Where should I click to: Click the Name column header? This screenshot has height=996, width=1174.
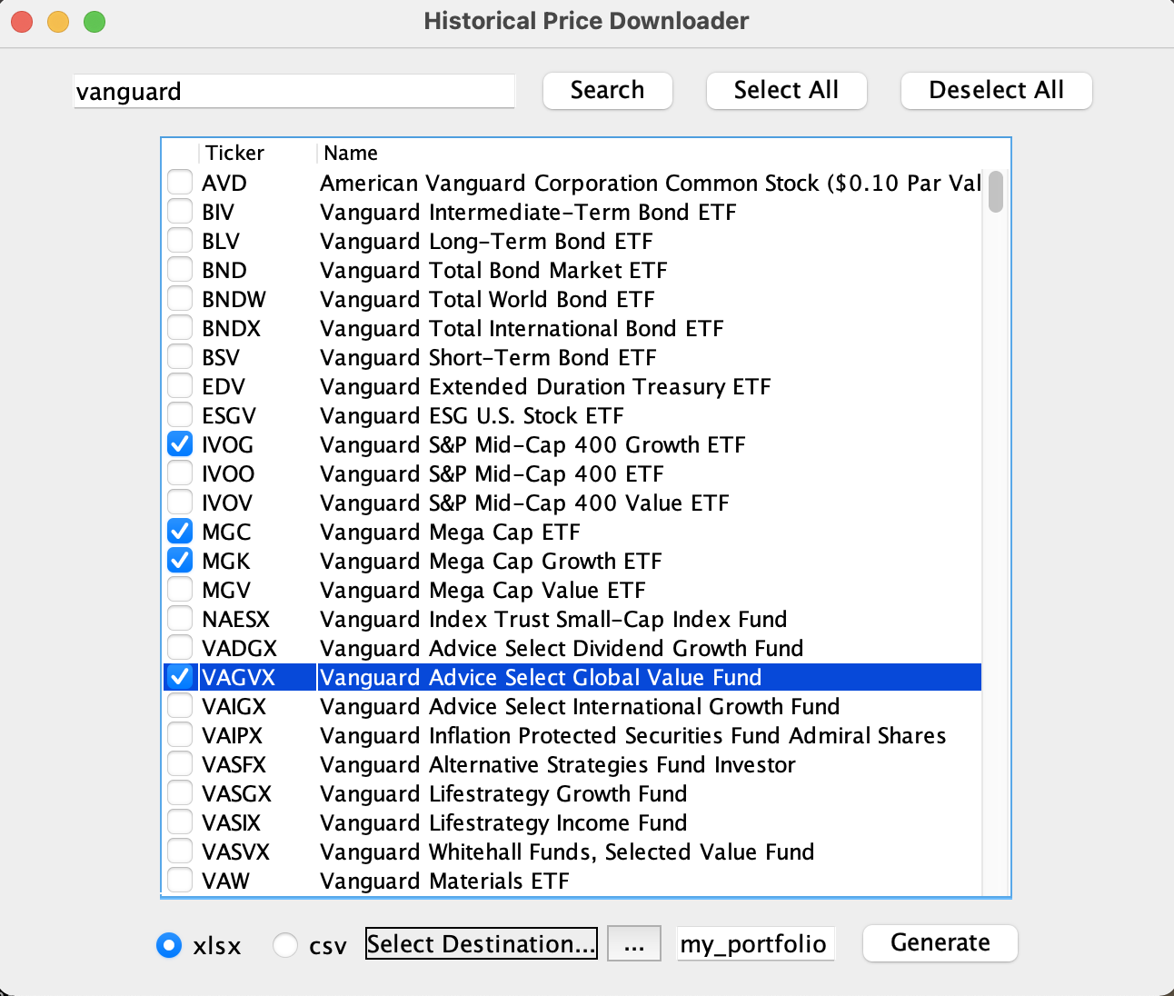649,153
